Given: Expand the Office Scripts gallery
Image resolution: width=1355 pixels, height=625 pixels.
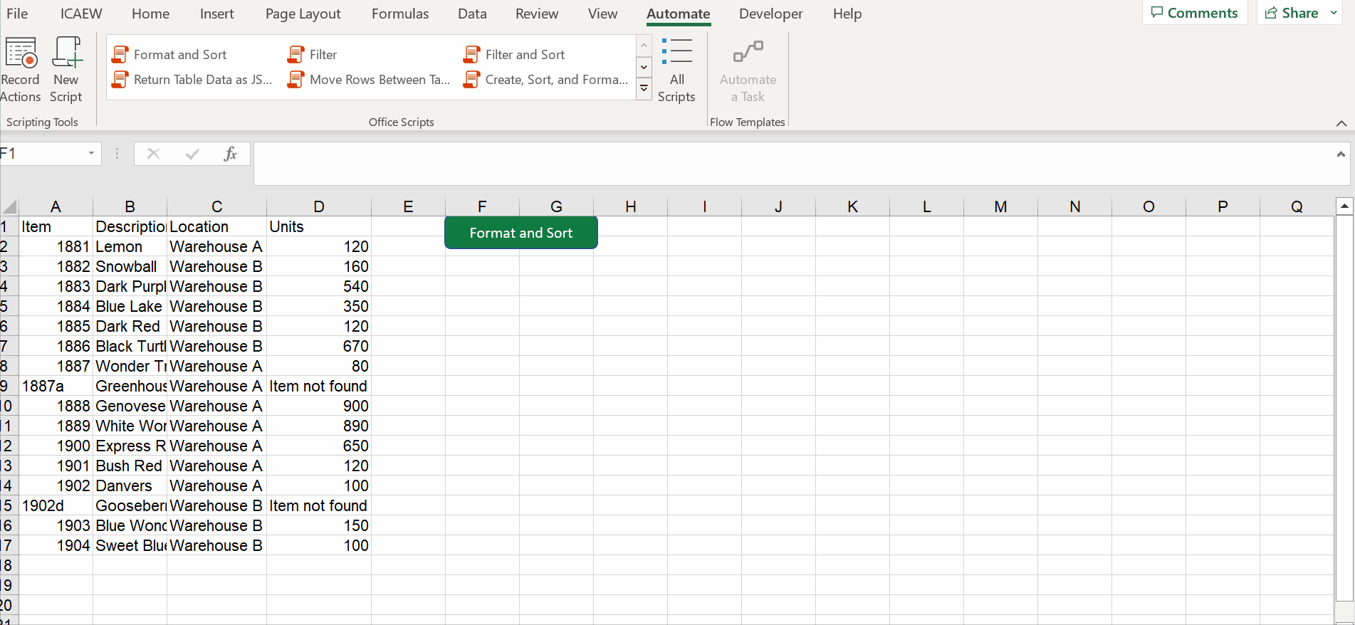Looking at the screenshot, I should 644,89.
